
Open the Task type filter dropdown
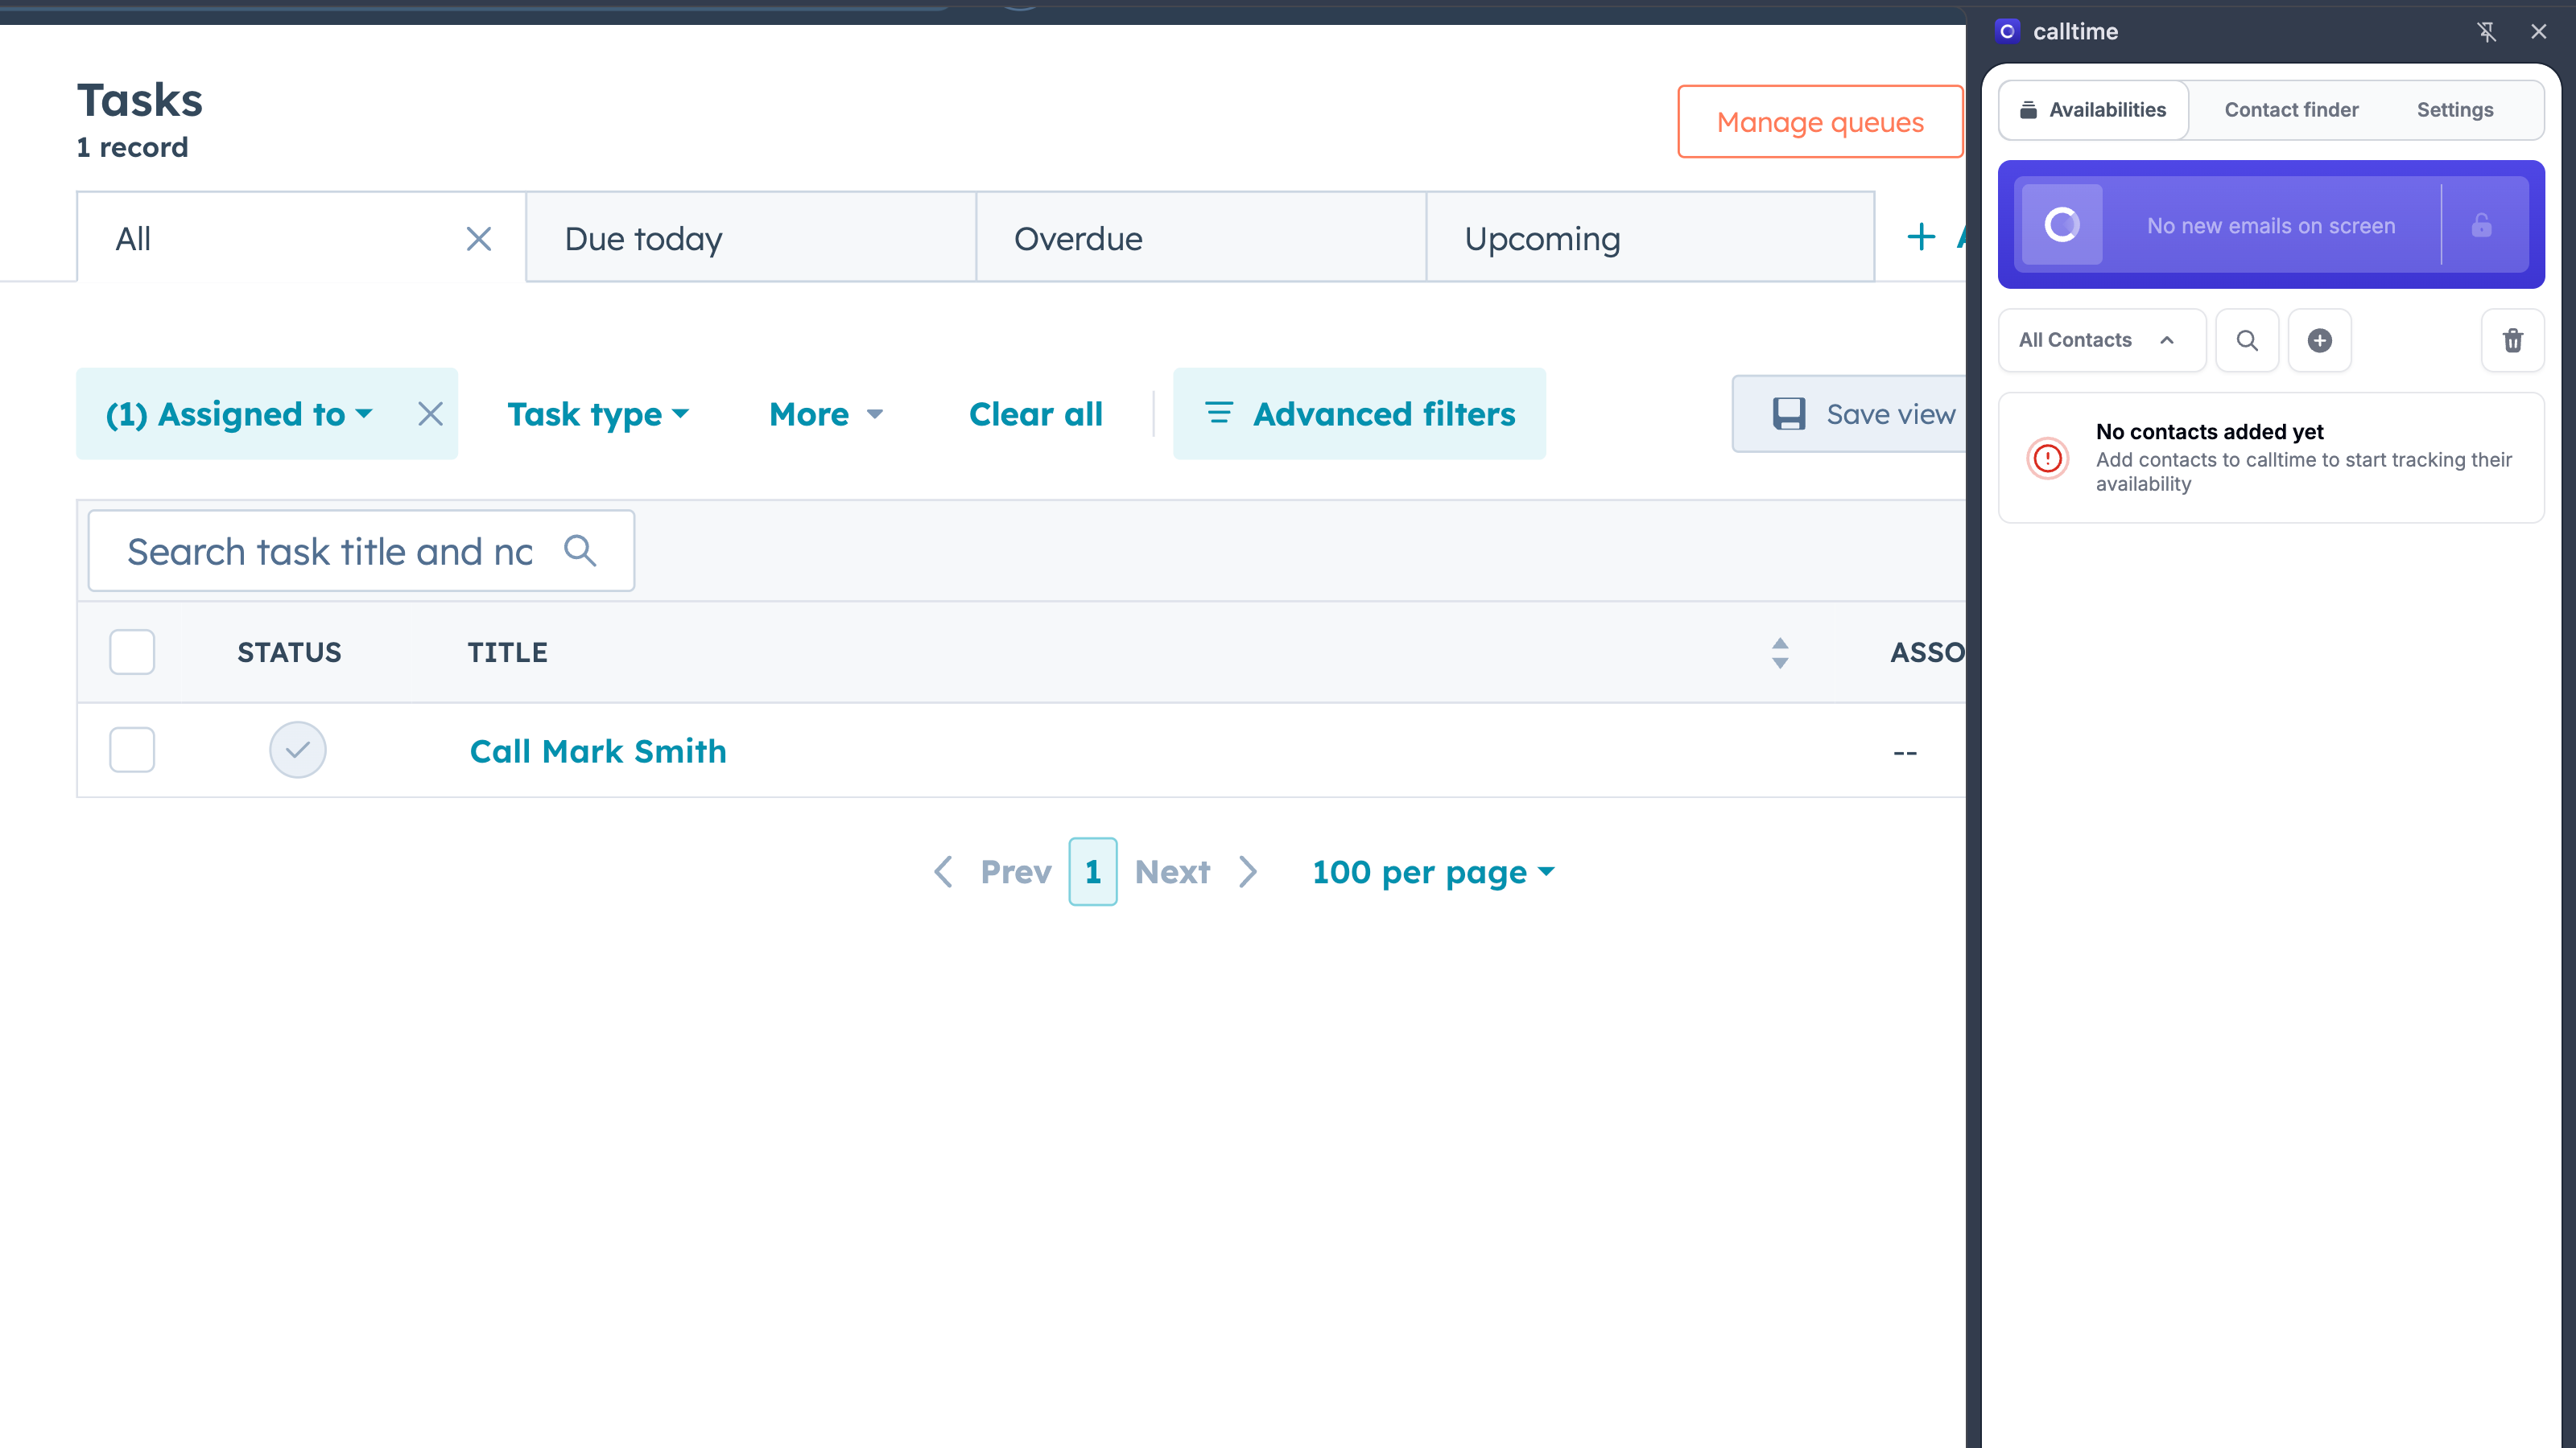597,413
